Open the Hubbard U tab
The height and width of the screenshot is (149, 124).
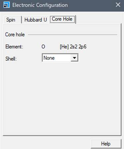click(x=36, y=20)
